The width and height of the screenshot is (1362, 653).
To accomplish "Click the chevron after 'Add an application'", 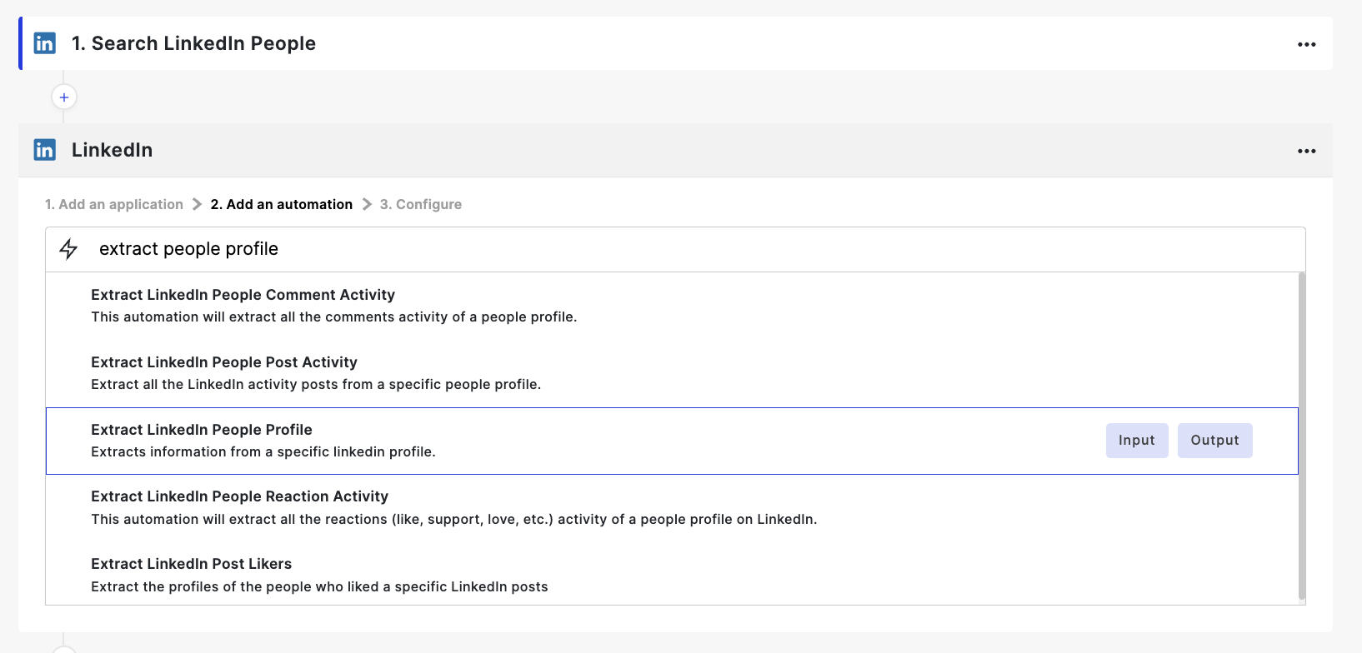I will point(197,204).
